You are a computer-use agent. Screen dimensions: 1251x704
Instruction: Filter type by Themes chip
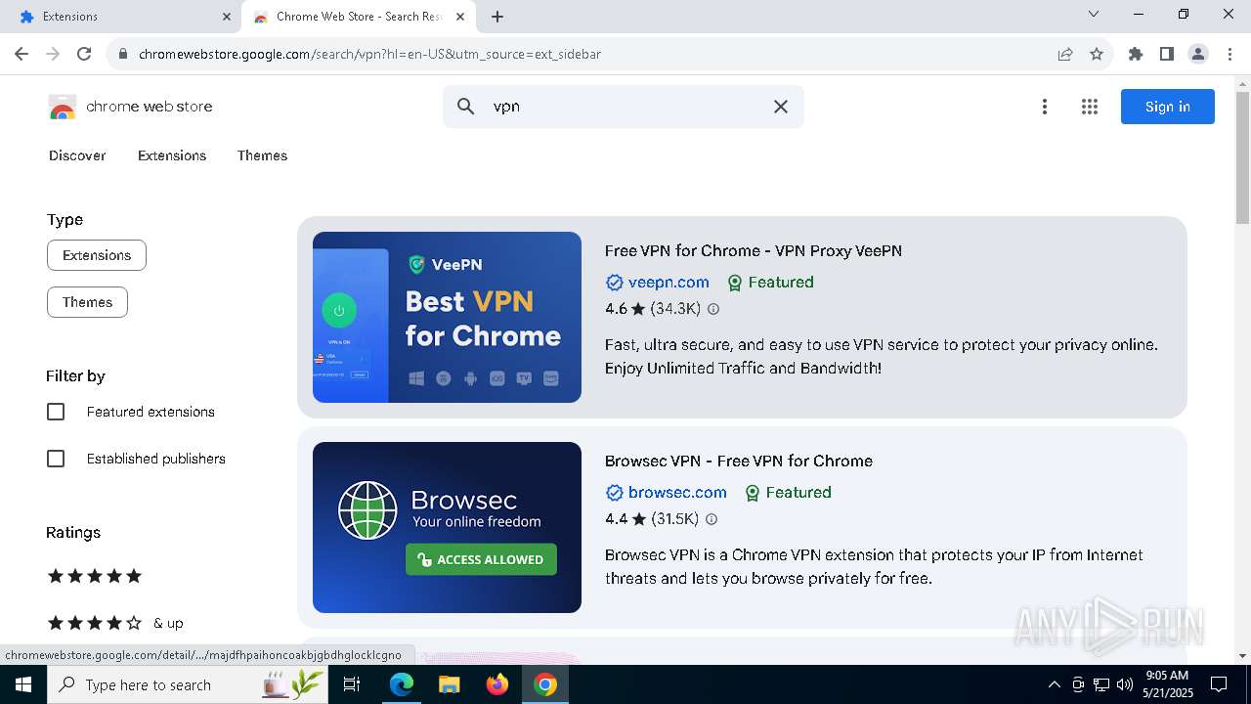click(87, 302)
